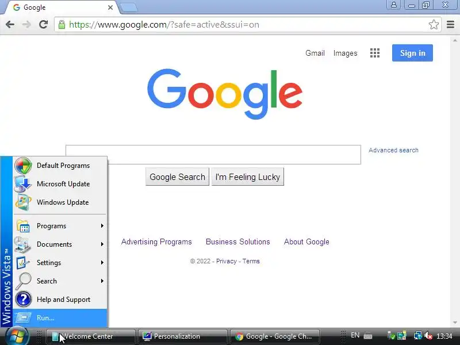Click the Programs folder icon
Screen dimensions: 460x345
[x=23, y=226]
